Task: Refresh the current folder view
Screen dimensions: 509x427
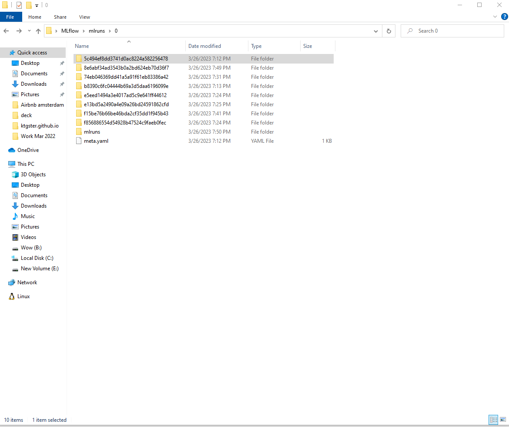Action: pos(388,31)
